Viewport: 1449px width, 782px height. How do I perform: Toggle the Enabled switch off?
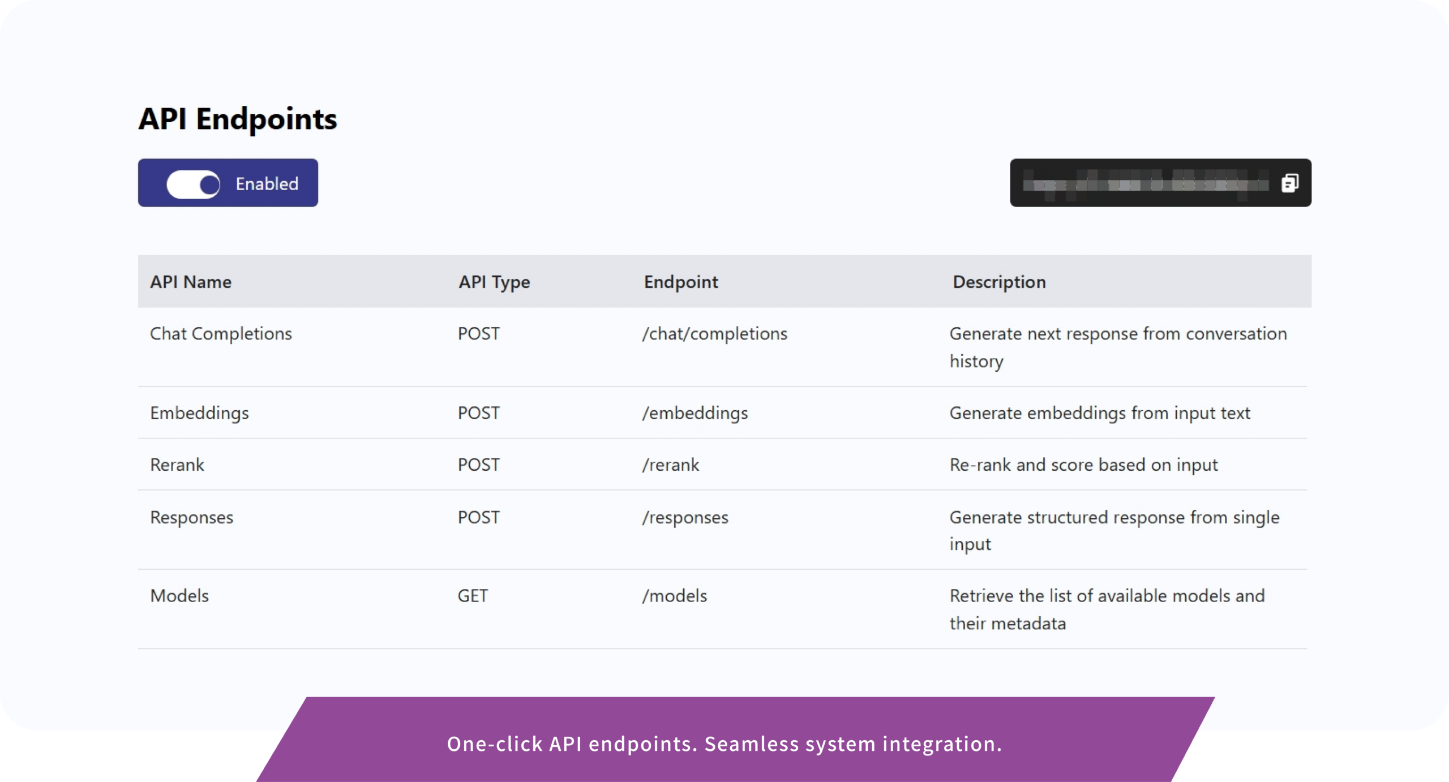tap(194, 184)
